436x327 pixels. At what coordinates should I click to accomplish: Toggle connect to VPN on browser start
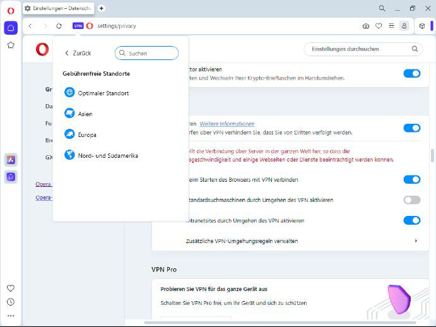click(x=412, y=179)
